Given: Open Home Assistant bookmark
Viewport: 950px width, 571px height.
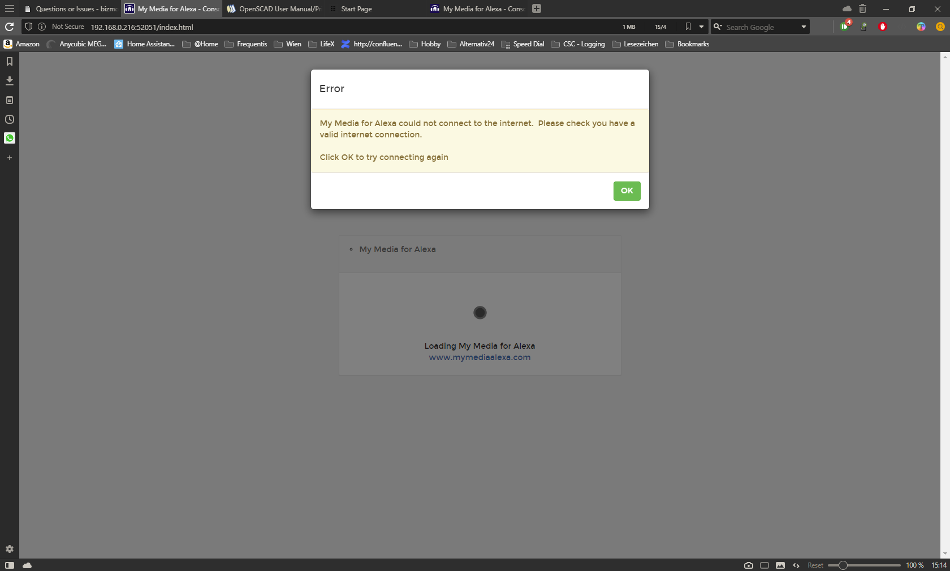Looking at the screenshot, I should pyautogui.click(x=145, y=44).
